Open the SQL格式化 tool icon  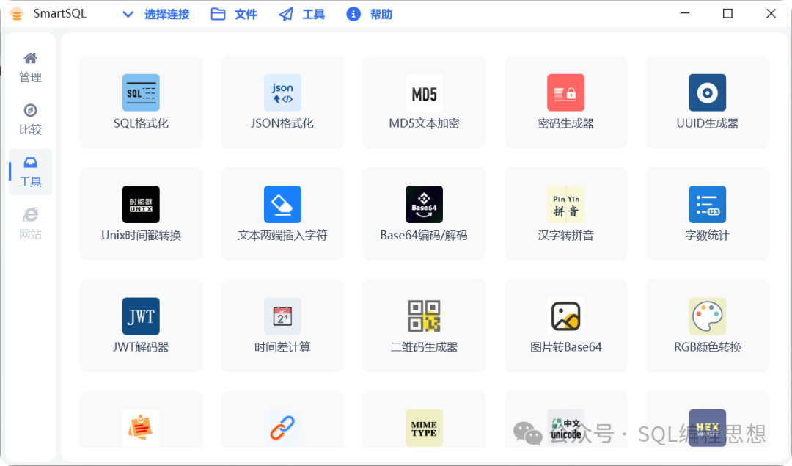click(x=141, y=93)
